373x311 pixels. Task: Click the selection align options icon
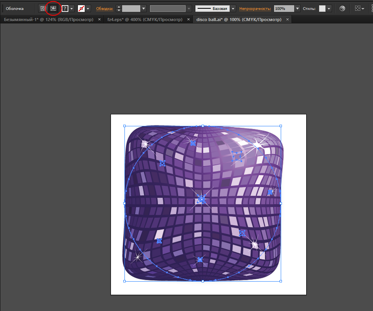coord(357,8)
